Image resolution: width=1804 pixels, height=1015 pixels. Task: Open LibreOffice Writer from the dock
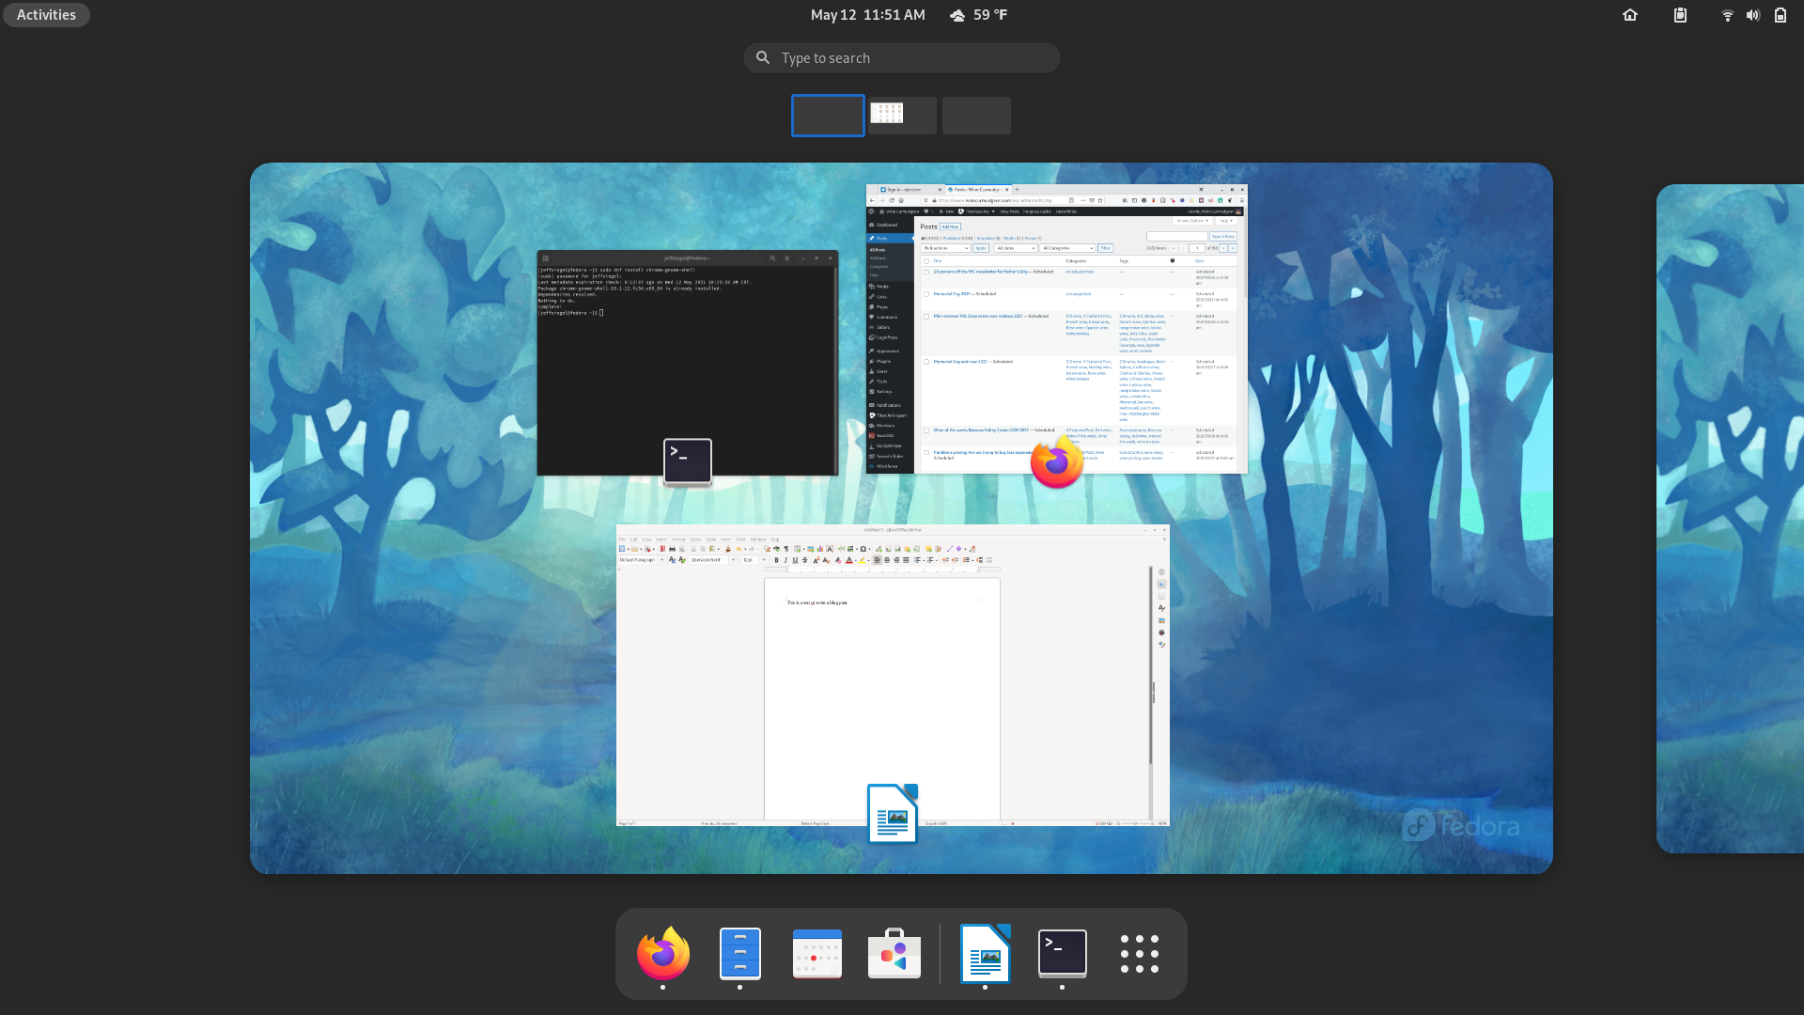tap(985, 953)
